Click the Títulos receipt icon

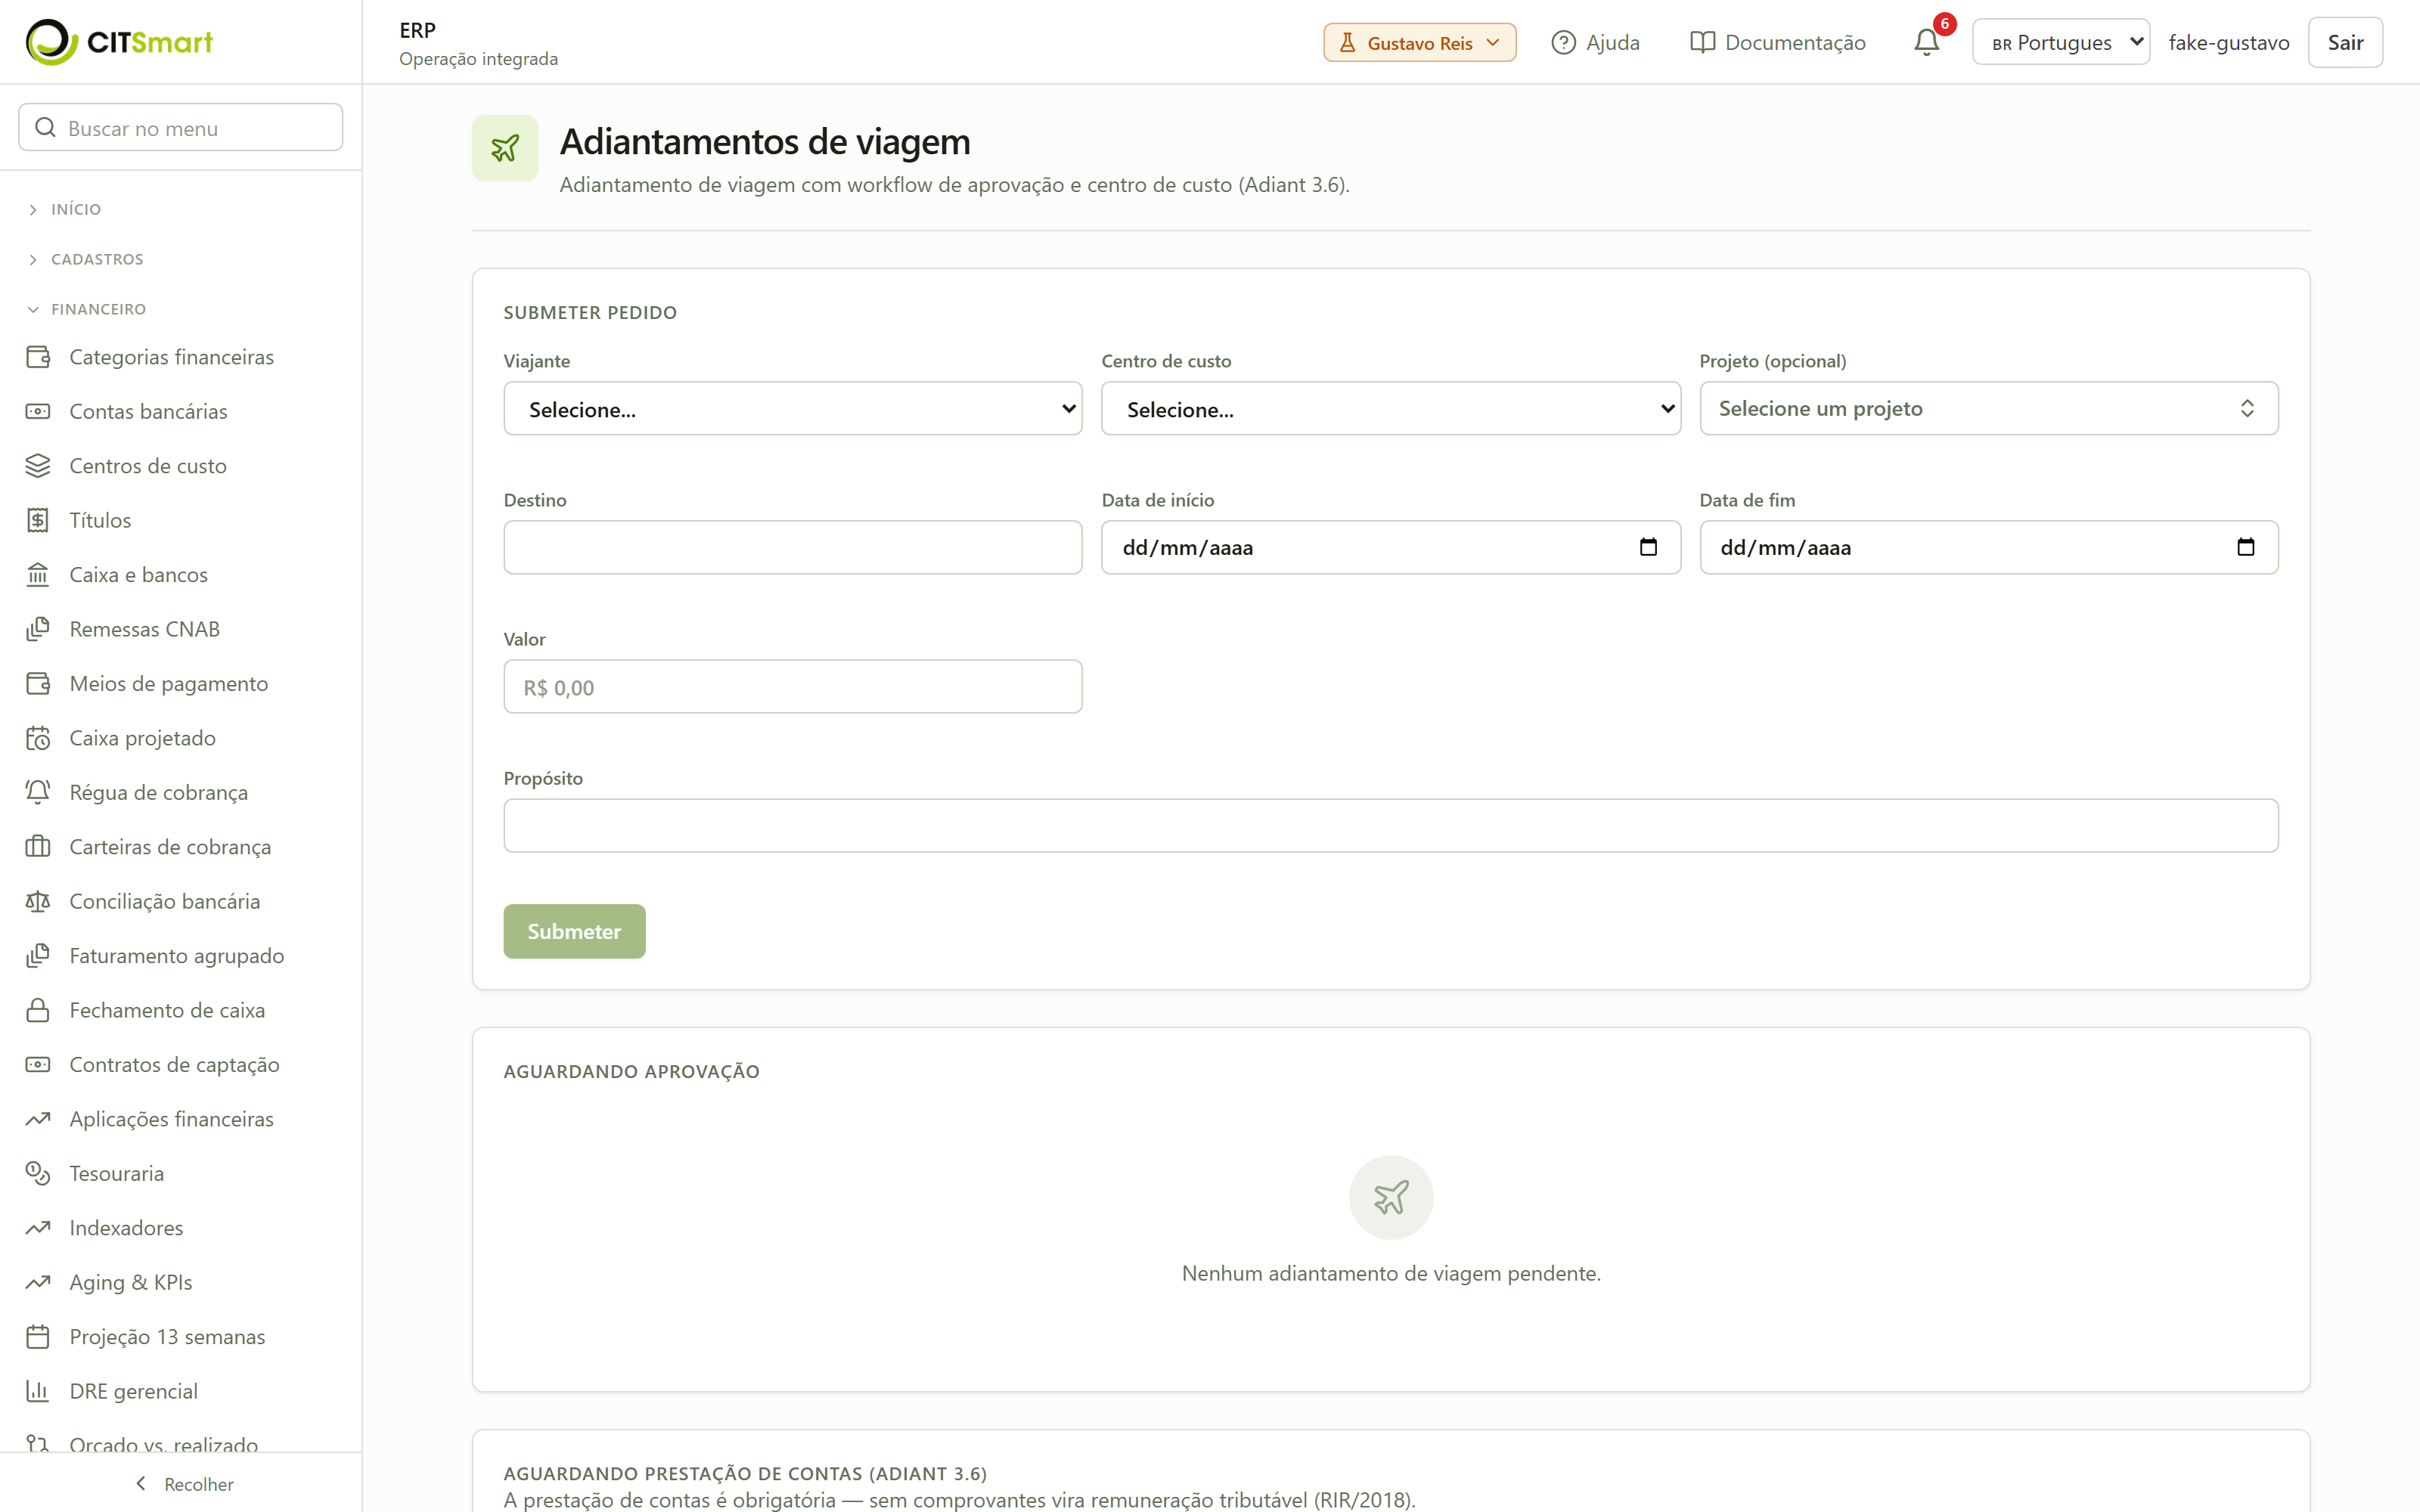[x=38, y=520]
